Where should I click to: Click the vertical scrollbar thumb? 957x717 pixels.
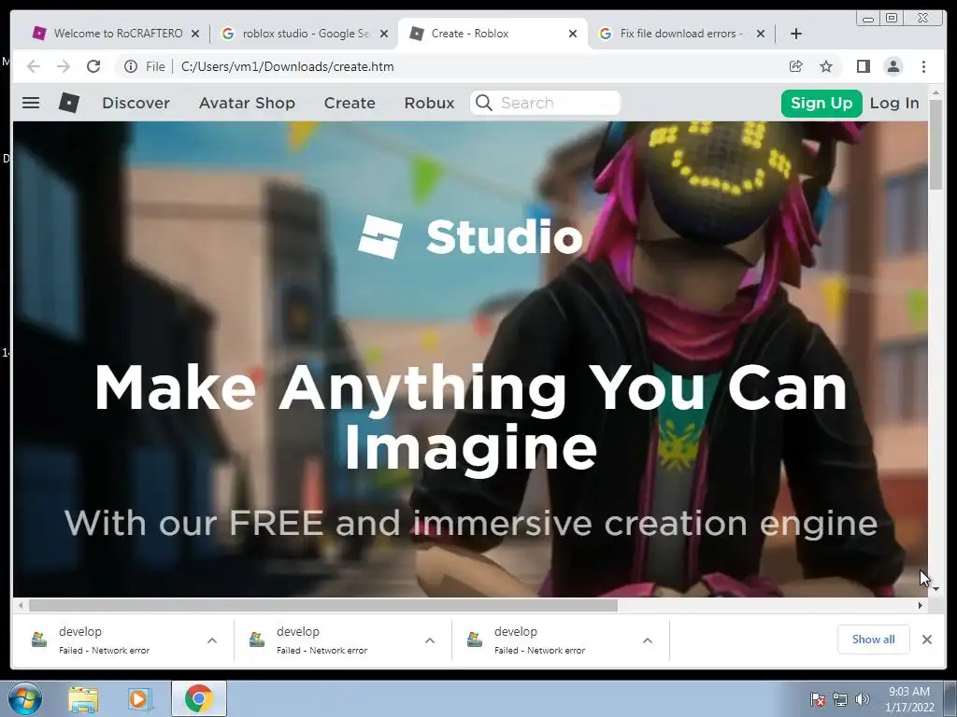936,145
